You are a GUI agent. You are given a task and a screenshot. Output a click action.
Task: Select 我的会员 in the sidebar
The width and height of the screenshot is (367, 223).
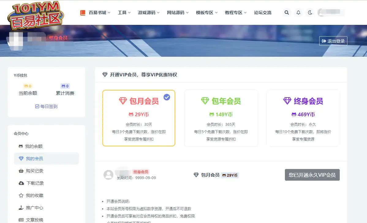(46, 159)
